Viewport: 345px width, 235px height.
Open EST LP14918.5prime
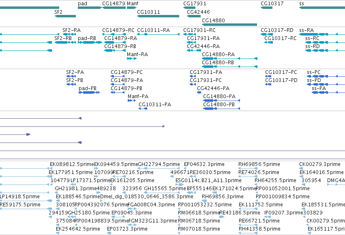[19, 196]
